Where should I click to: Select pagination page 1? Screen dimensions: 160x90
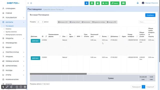coord(143,87)
